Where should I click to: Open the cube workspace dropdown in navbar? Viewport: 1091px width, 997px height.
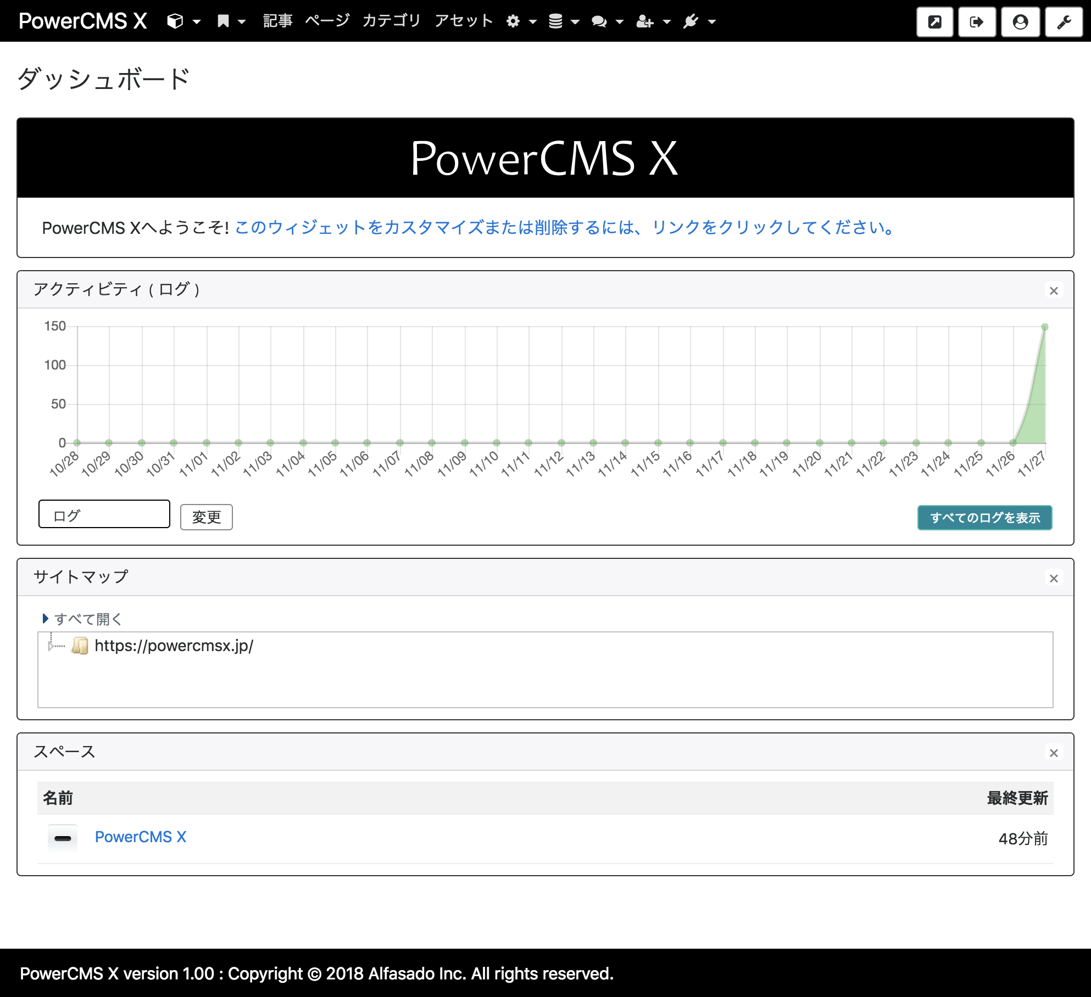pos(183,21)
